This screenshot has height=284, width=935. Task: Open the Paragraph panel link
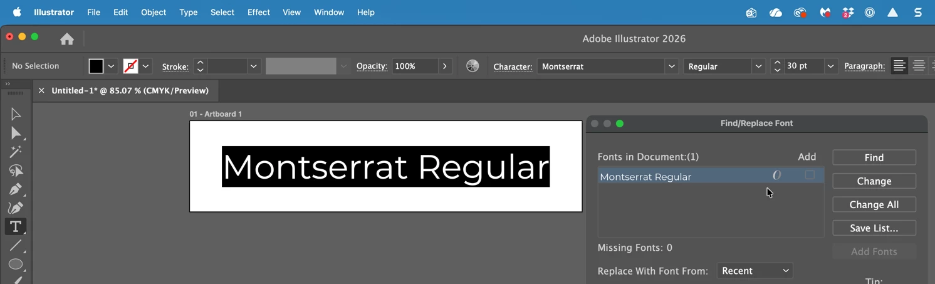(x=864, y=66)
